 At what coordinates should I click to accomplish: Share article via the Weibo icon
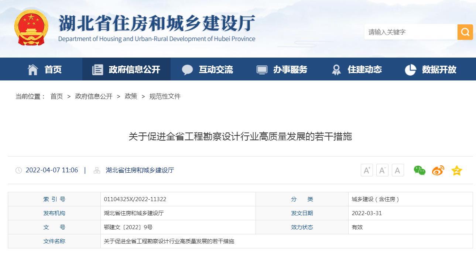(438, 170)
